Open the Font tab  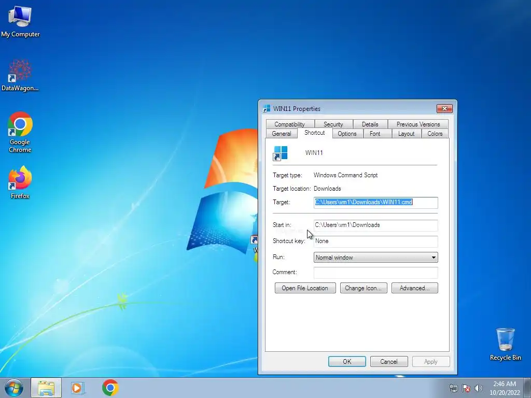pos(375,134)
